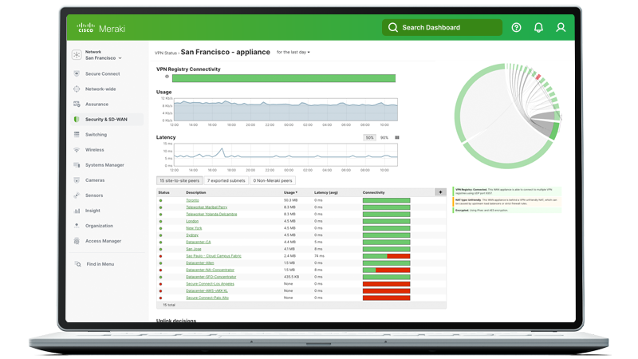Sort by the Usage column header
Image resolution: width=638 pixels, height=359 pixels.
(x=290, y=192)
